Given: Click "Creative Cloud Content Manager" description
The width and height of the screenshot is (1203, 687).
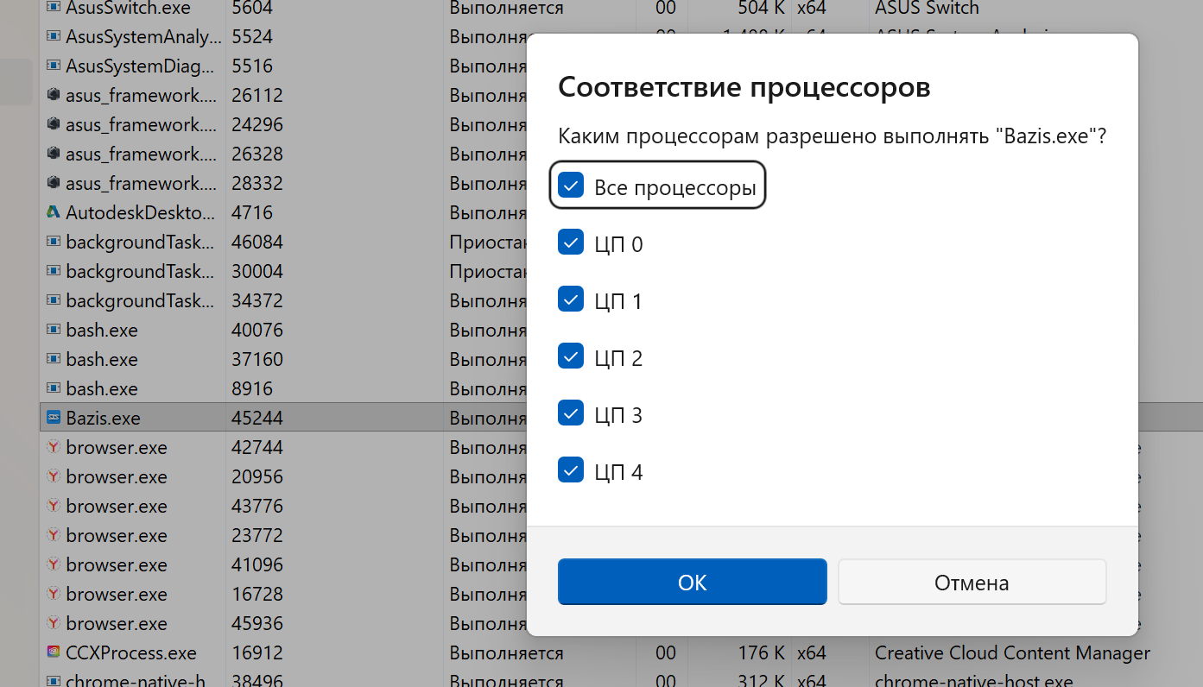Looking at the screenshot, I should point(1012,652).
